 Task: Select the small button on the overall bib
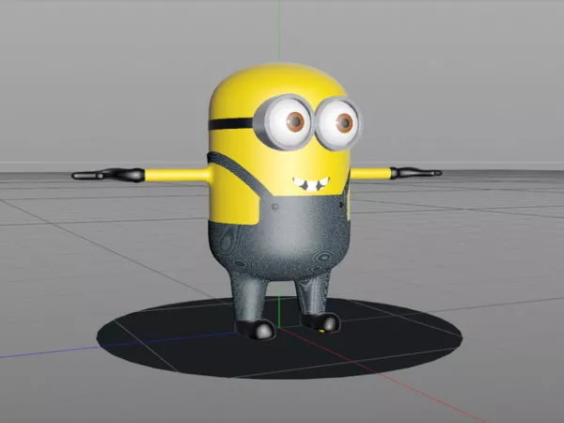[275, 207]
